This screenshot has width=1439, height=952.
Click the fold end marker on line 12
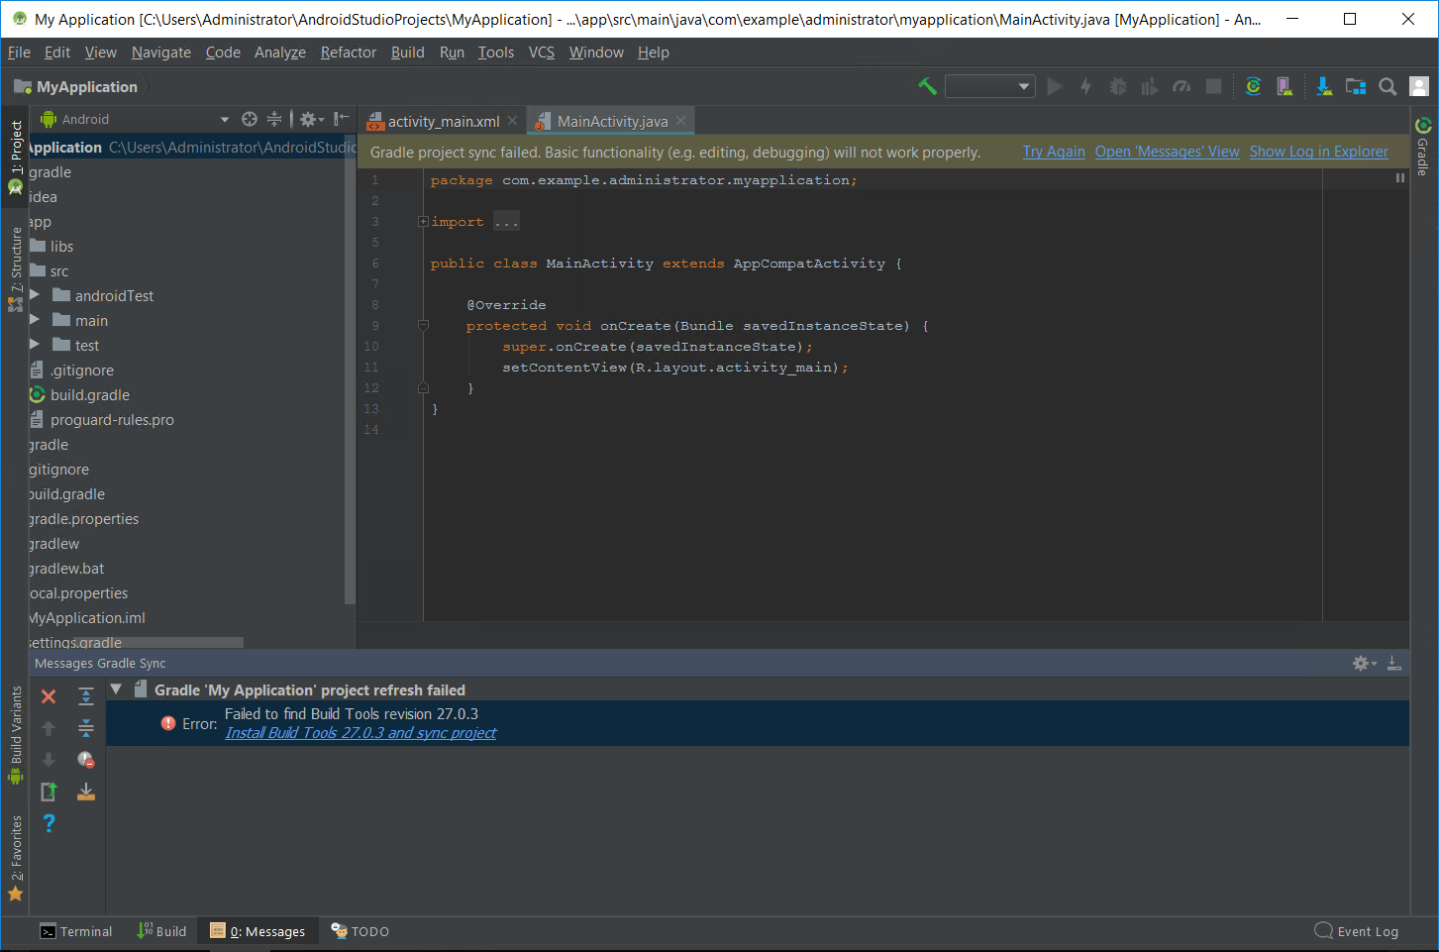point(423,388)
